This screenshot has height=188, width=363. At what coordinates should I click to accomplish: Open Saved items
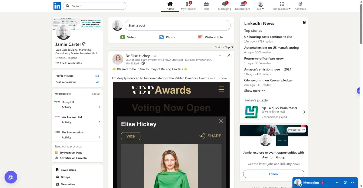point(68,170)
